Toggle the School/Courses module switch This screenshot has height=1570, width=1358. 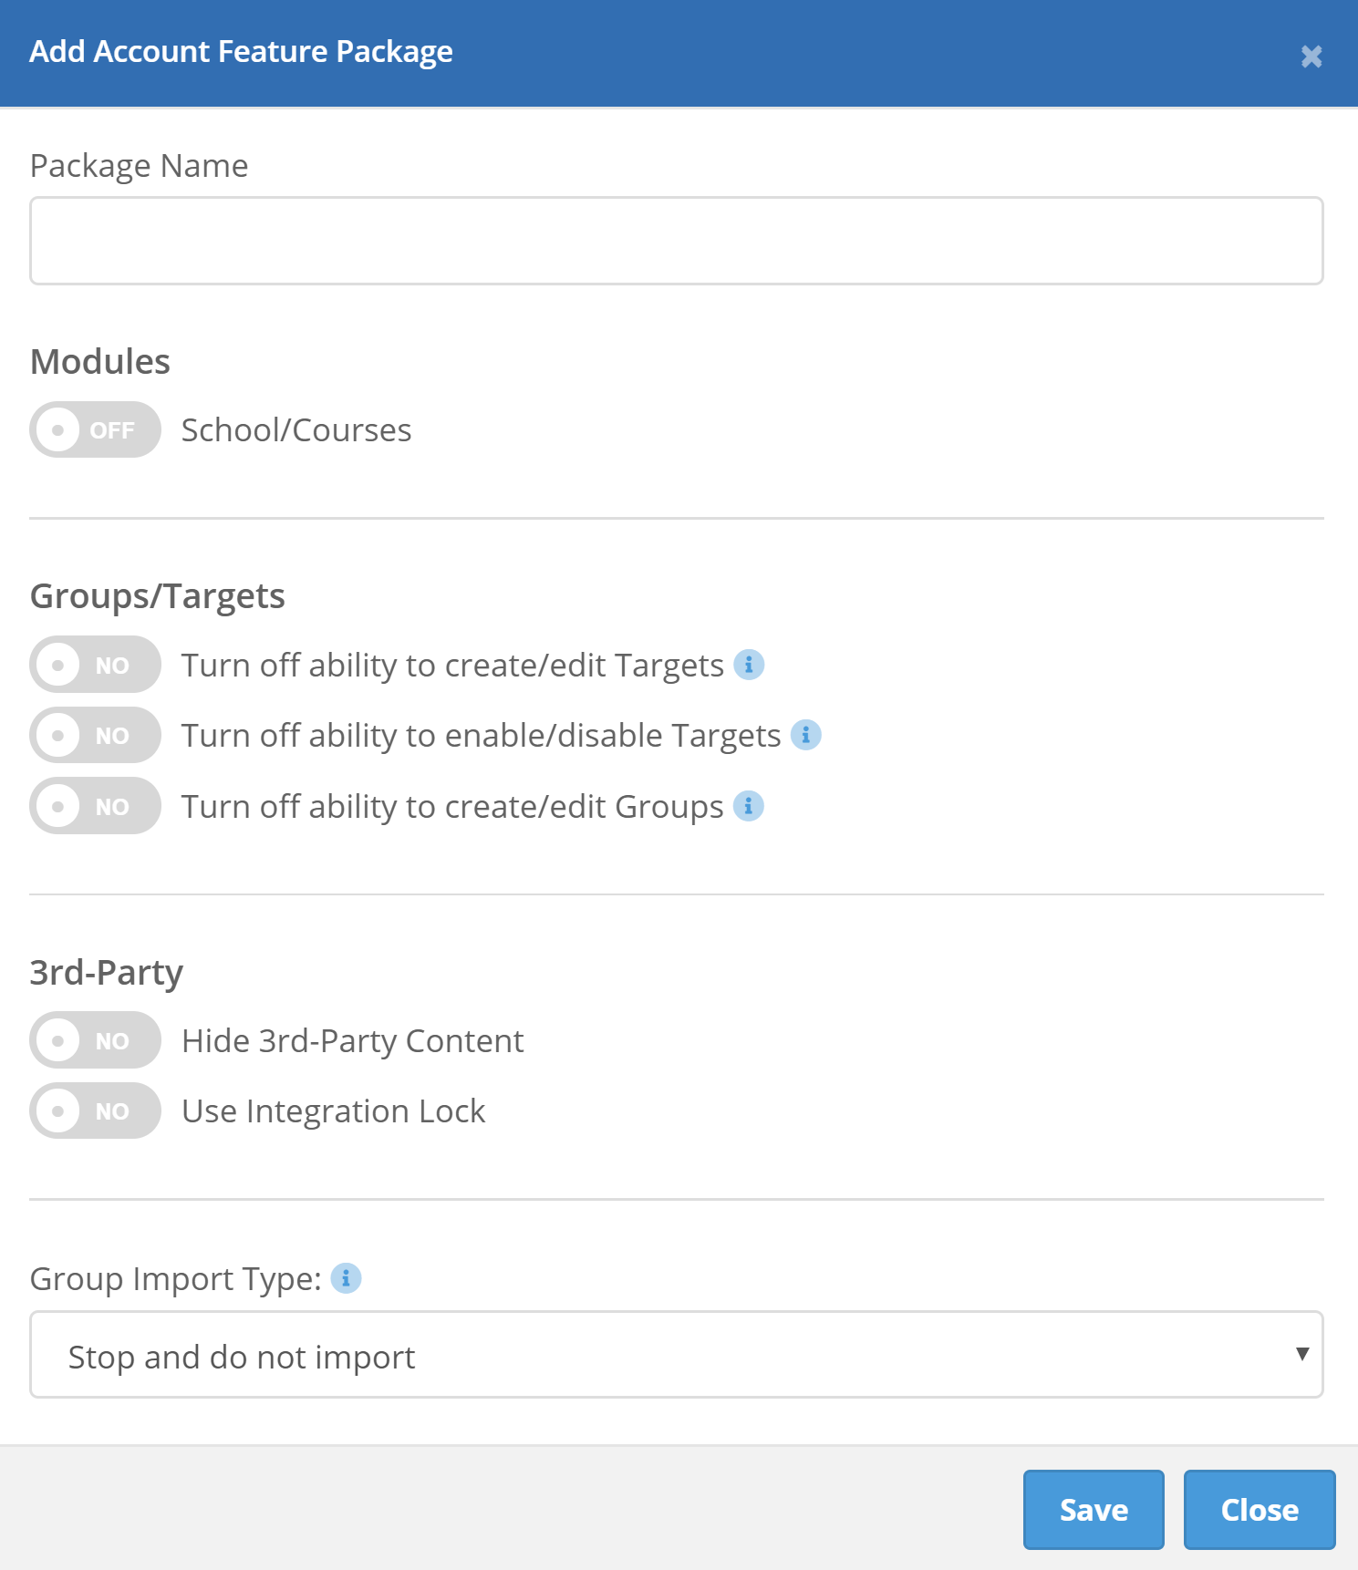click(95, 429)
